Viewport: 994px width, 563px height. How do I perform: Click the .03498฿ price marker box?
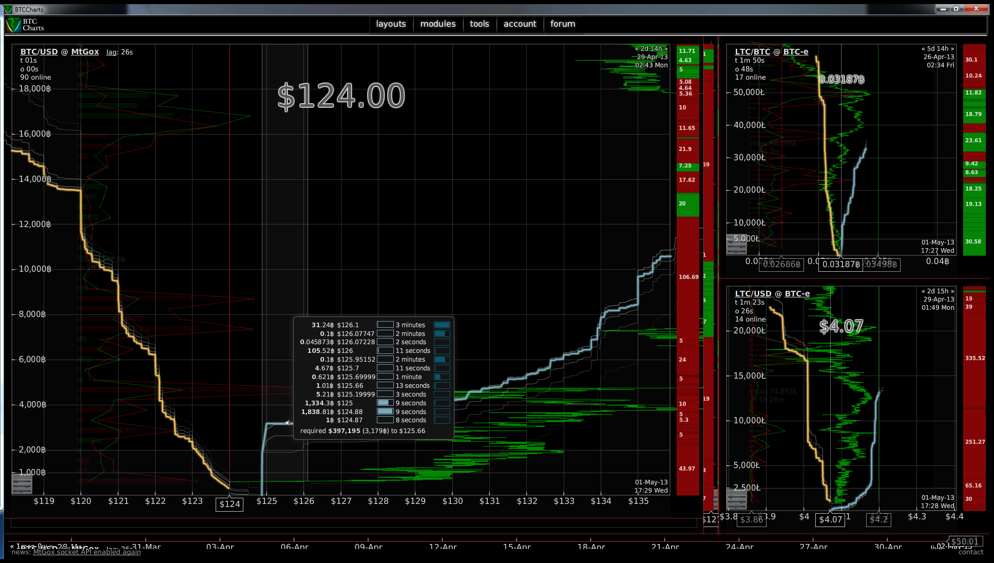[881, 264]
